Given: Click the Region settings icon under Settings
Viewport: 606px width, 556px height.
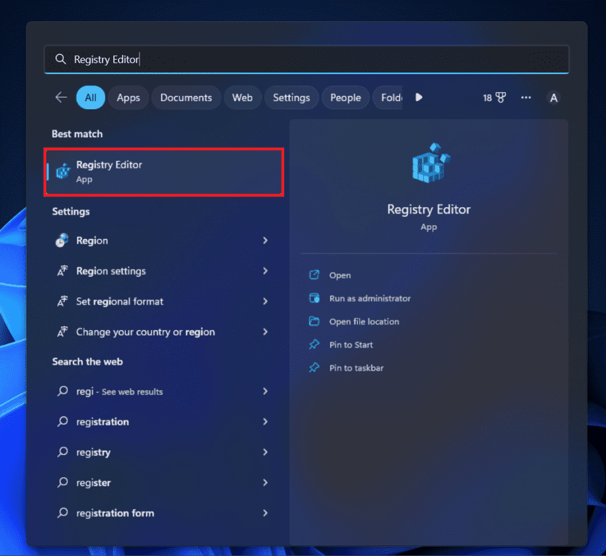Looking at the screenshot, I should tap(62, 271).
